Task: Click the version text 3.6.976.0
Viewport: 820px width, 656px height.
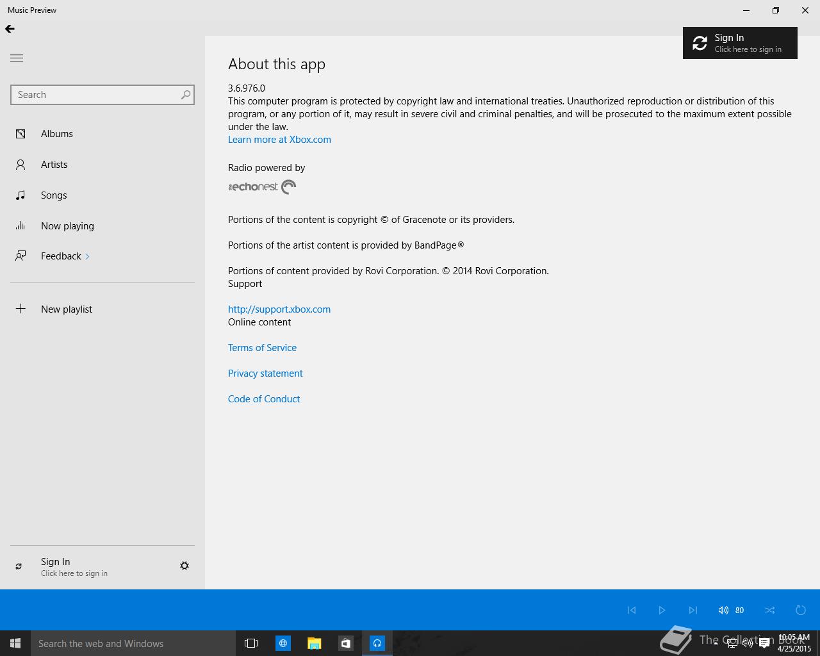Action: click(247, 88)
